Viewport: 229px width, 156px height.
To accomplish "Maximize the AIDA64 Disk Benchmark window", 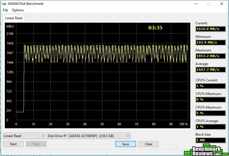I will 209,4.
